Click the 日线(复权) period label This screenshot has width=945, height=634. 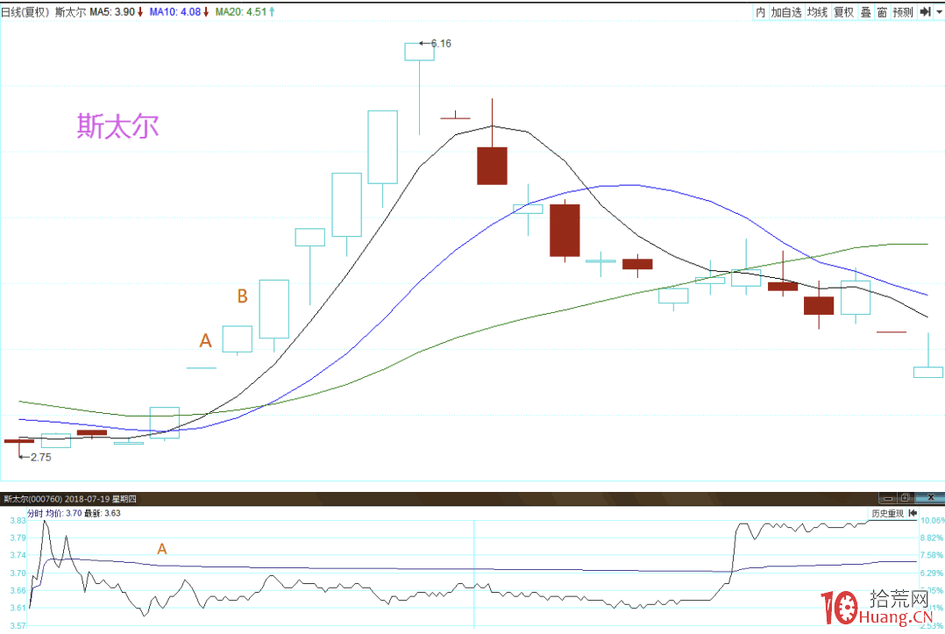point(25,12)
